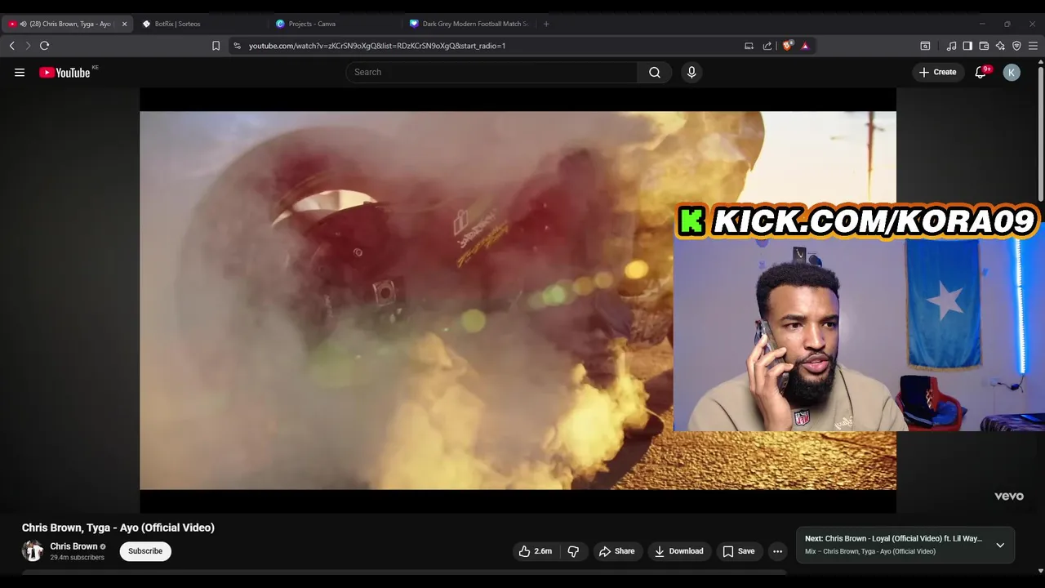This screenshot has width=1045, height=588.
Task: Click Next: Chris Brown - Loyal text
Action: 893,538
